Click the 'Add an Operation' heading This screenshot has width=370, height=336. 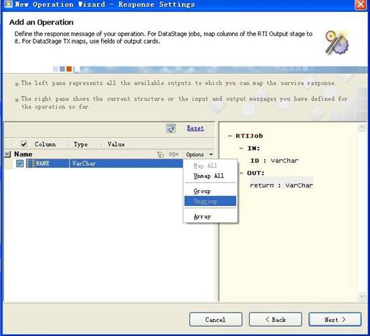(41, 22)
